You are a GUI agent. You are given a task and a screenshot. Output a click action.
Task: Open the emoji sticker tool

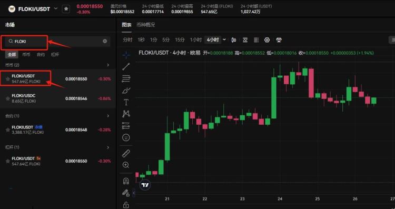click(x=126, y=137)
